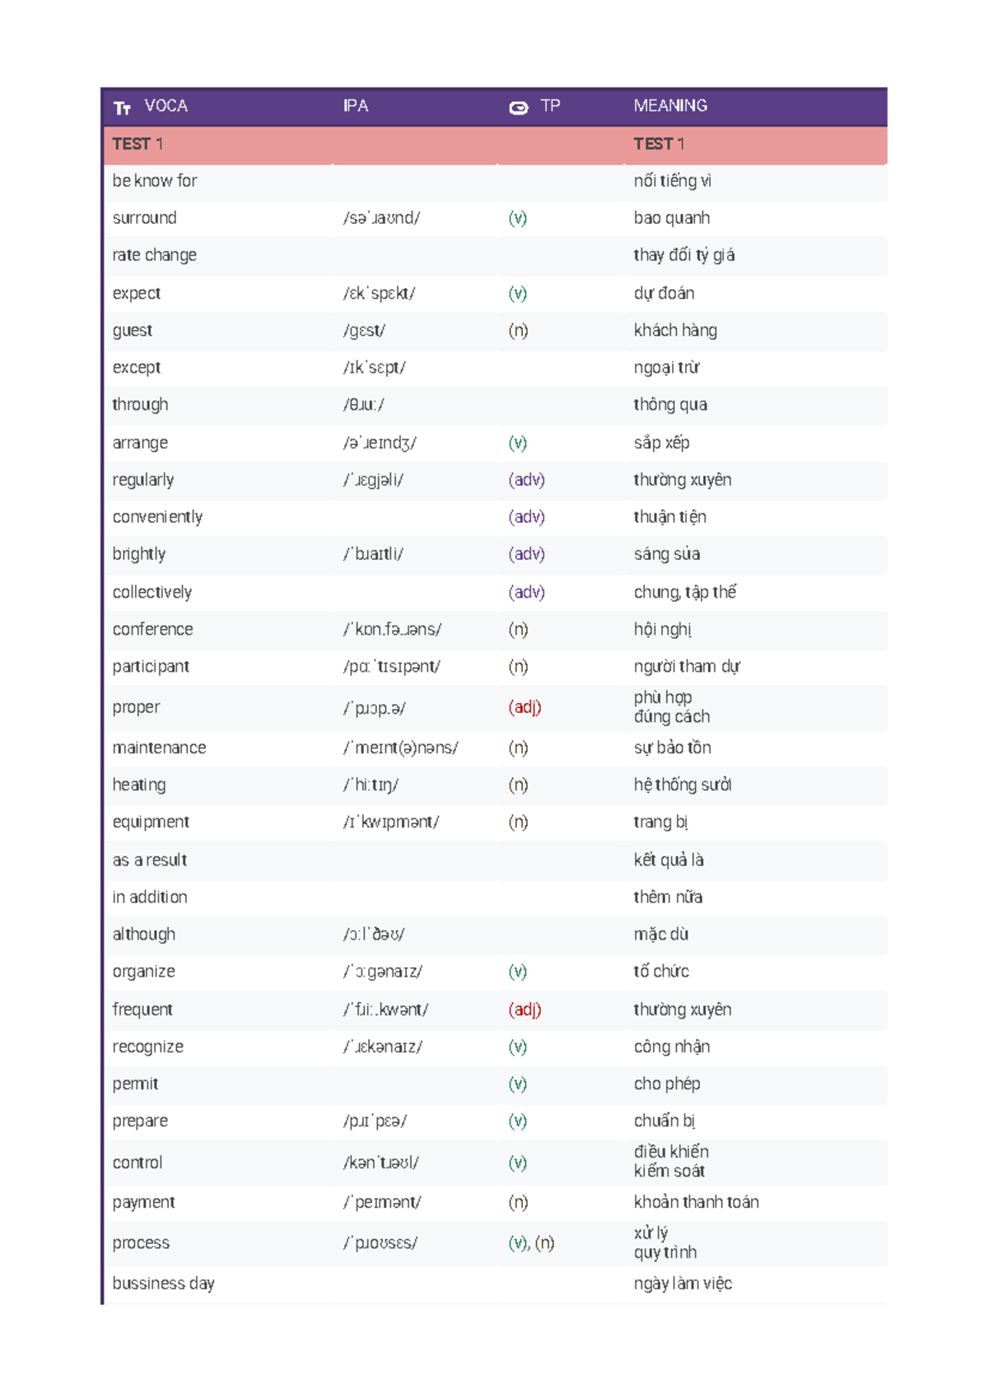Click the IPA cell for 'equipment'

pos(391,822)
